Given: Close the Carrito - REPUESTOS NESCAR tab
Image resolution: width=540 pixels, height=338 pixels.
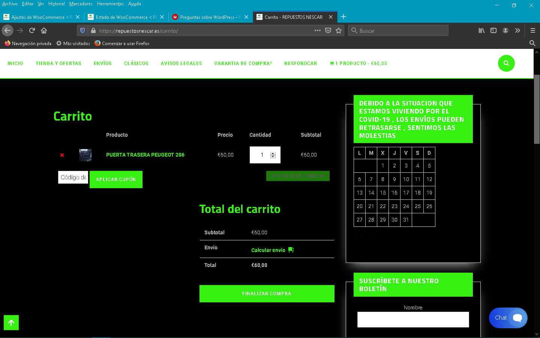Looking at the screenshot, I should tap(331, 17).
